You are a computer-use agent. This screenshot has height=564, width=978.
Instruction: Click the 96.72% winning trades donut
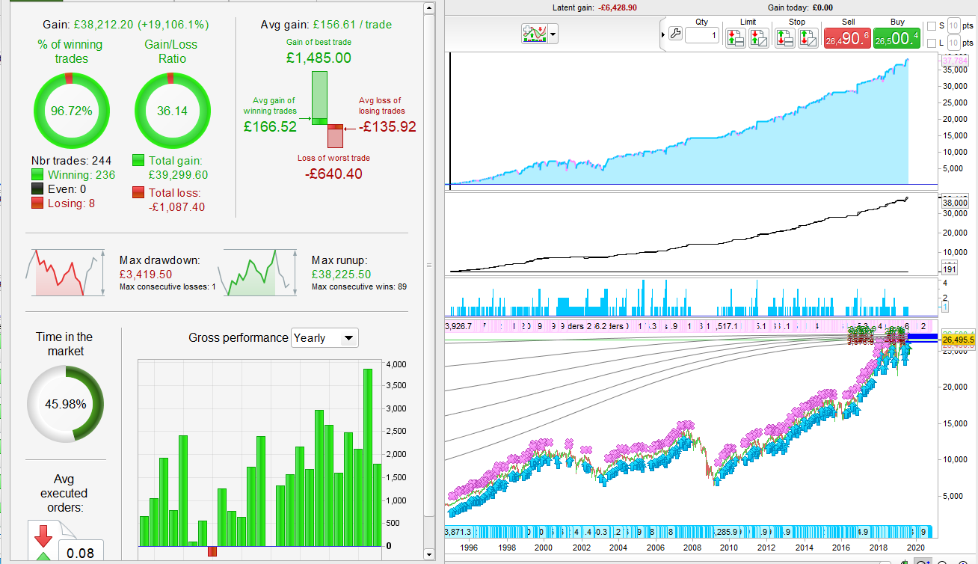click(71, 111)
